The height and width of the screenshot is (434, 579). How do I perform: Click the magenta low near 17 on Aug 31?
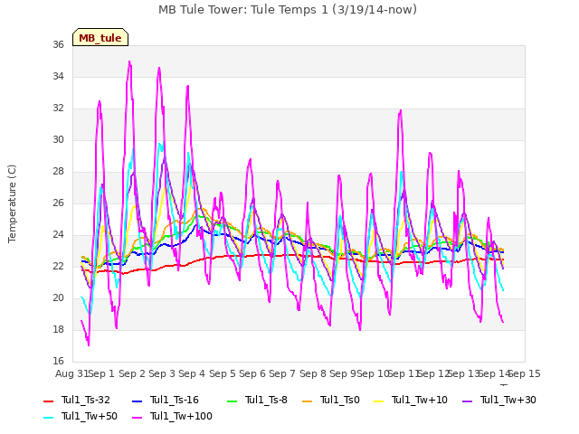click(x=89, y=344)
